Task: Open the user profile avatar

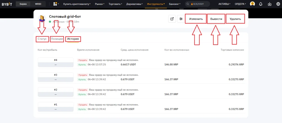Action: [253, 4]
